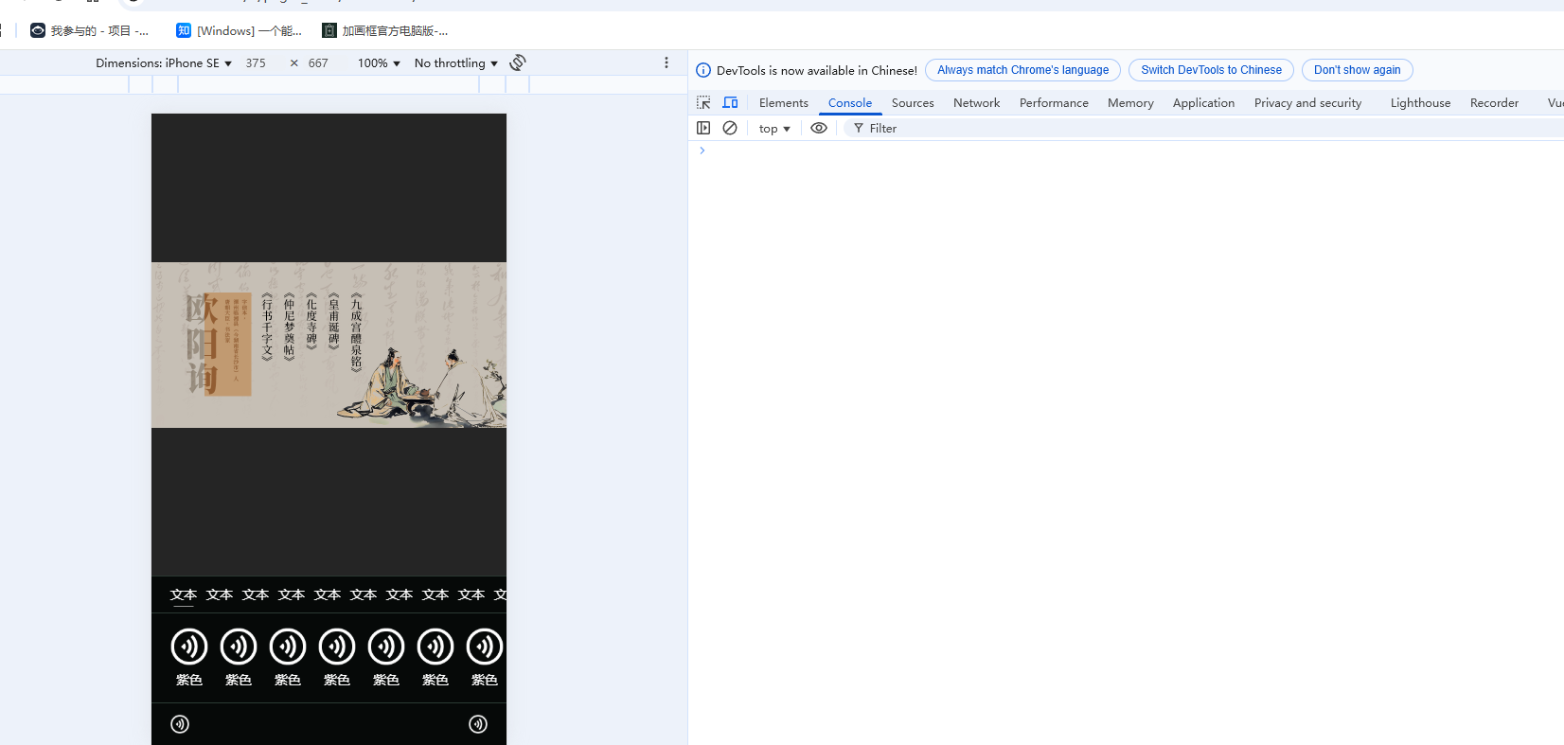Viewport: 1564px width, 745px height.
Task: Click the seventh 紫色 circular sound icon
Action: click(x=485, y=647)
